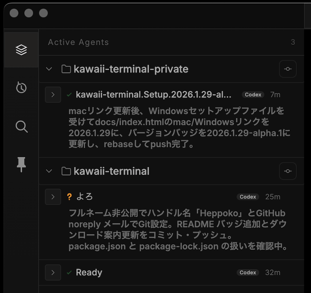Select the kawaii-terminal.Setup.2026.1.29 session title
This screenshot has height=293, width=311.
pos(153,95)
